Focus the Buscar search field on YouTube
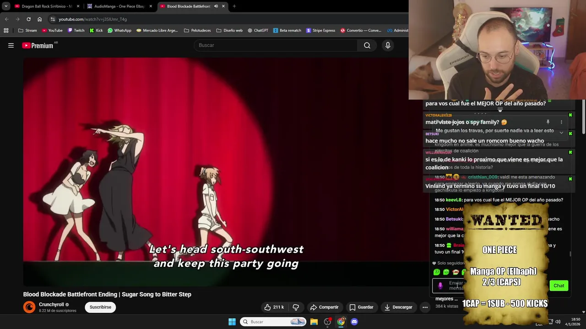 tap(276, 45)
